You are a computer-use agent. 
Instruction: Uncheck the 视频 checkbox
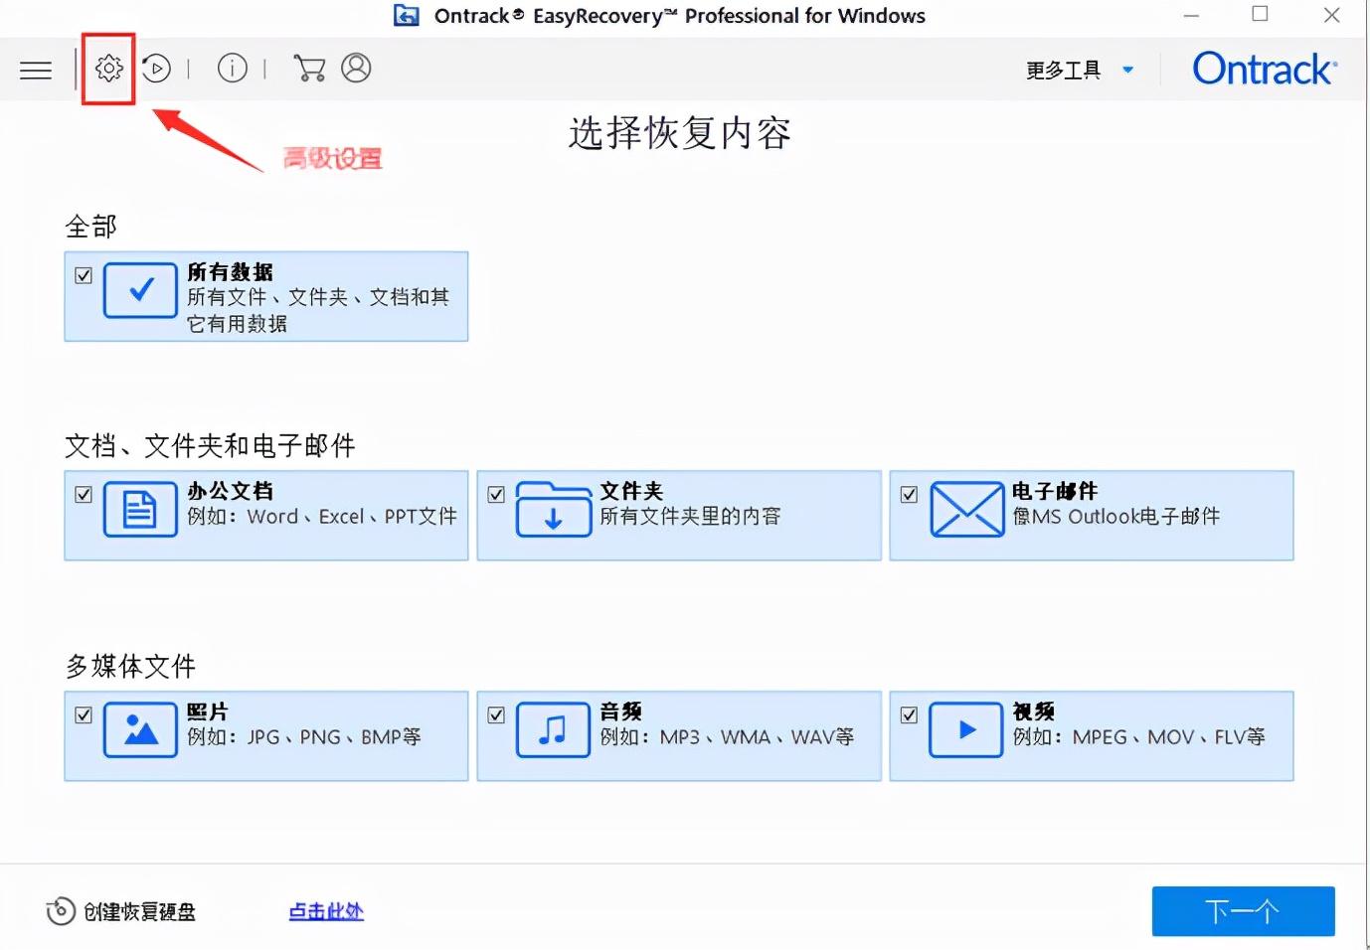(909, 714)
